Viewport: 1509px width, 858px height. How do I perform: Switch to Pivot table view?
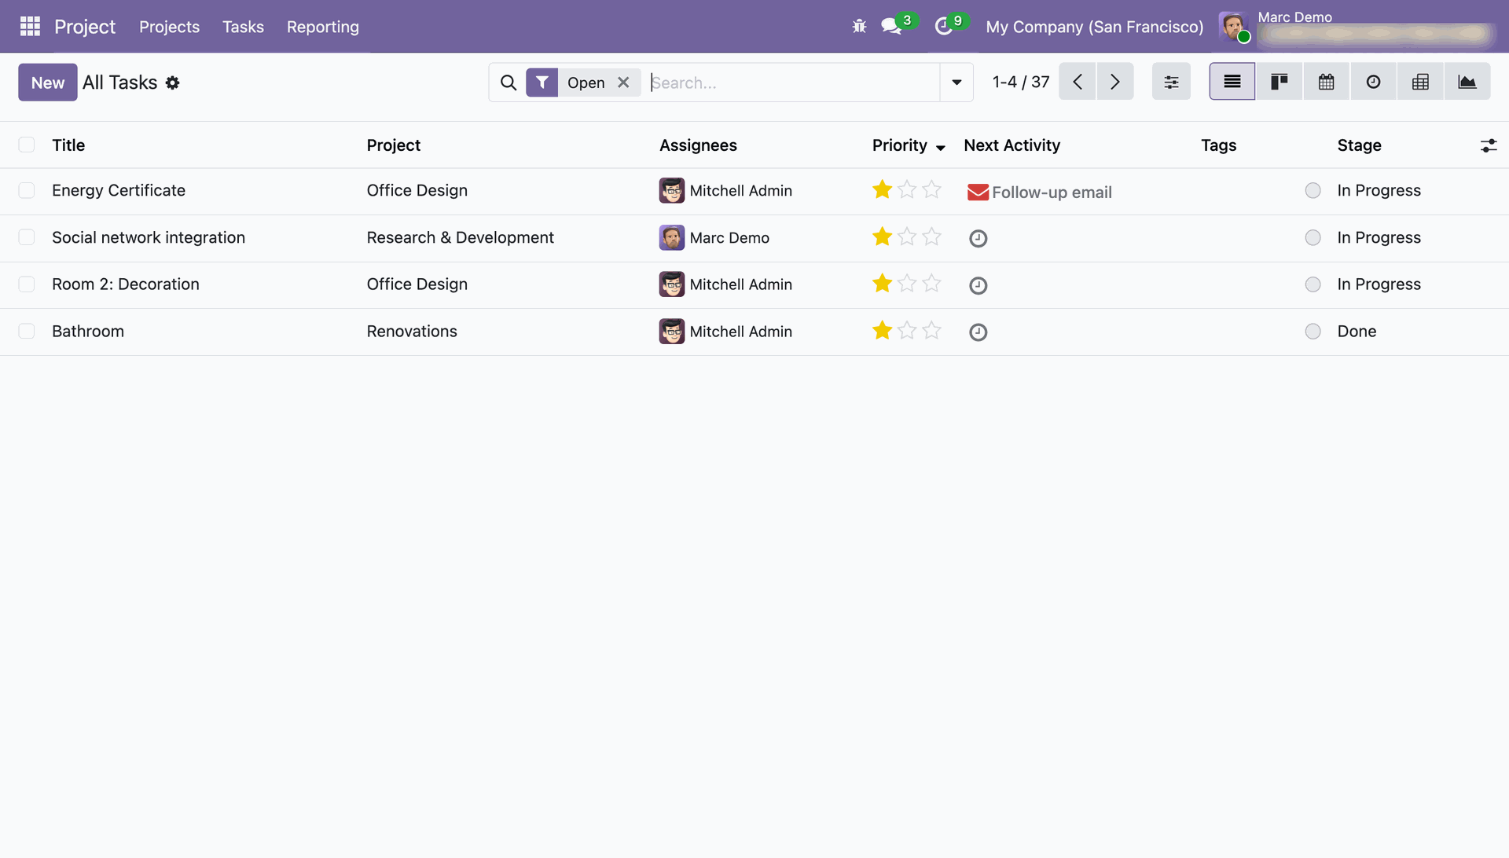1420,82
